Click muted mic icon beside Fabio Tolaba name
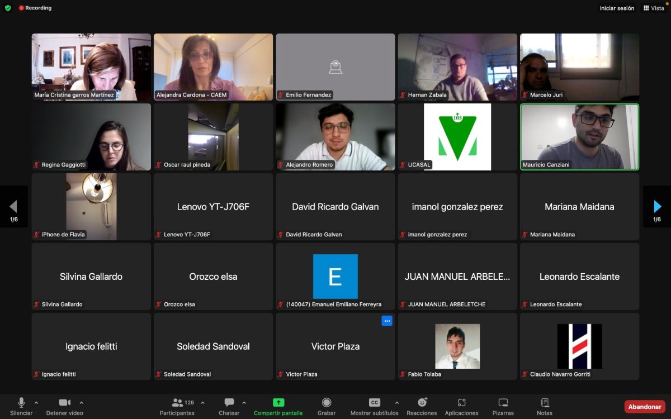The width and height of the screenshot is (671, 419). [403, 374]
